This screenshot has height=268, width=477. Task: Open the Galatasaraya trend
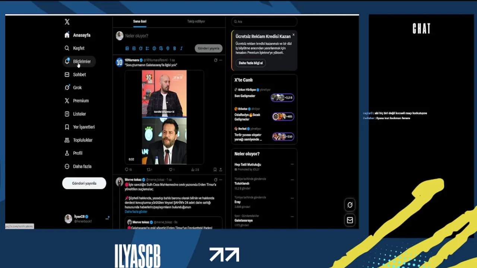pyautogui.click(x=243, y=220)
